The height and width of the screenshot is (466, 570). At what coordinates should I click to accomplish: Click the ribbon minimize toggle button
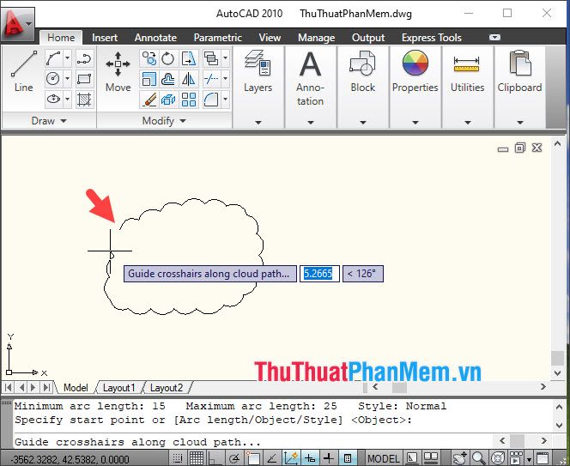point(494,38)
